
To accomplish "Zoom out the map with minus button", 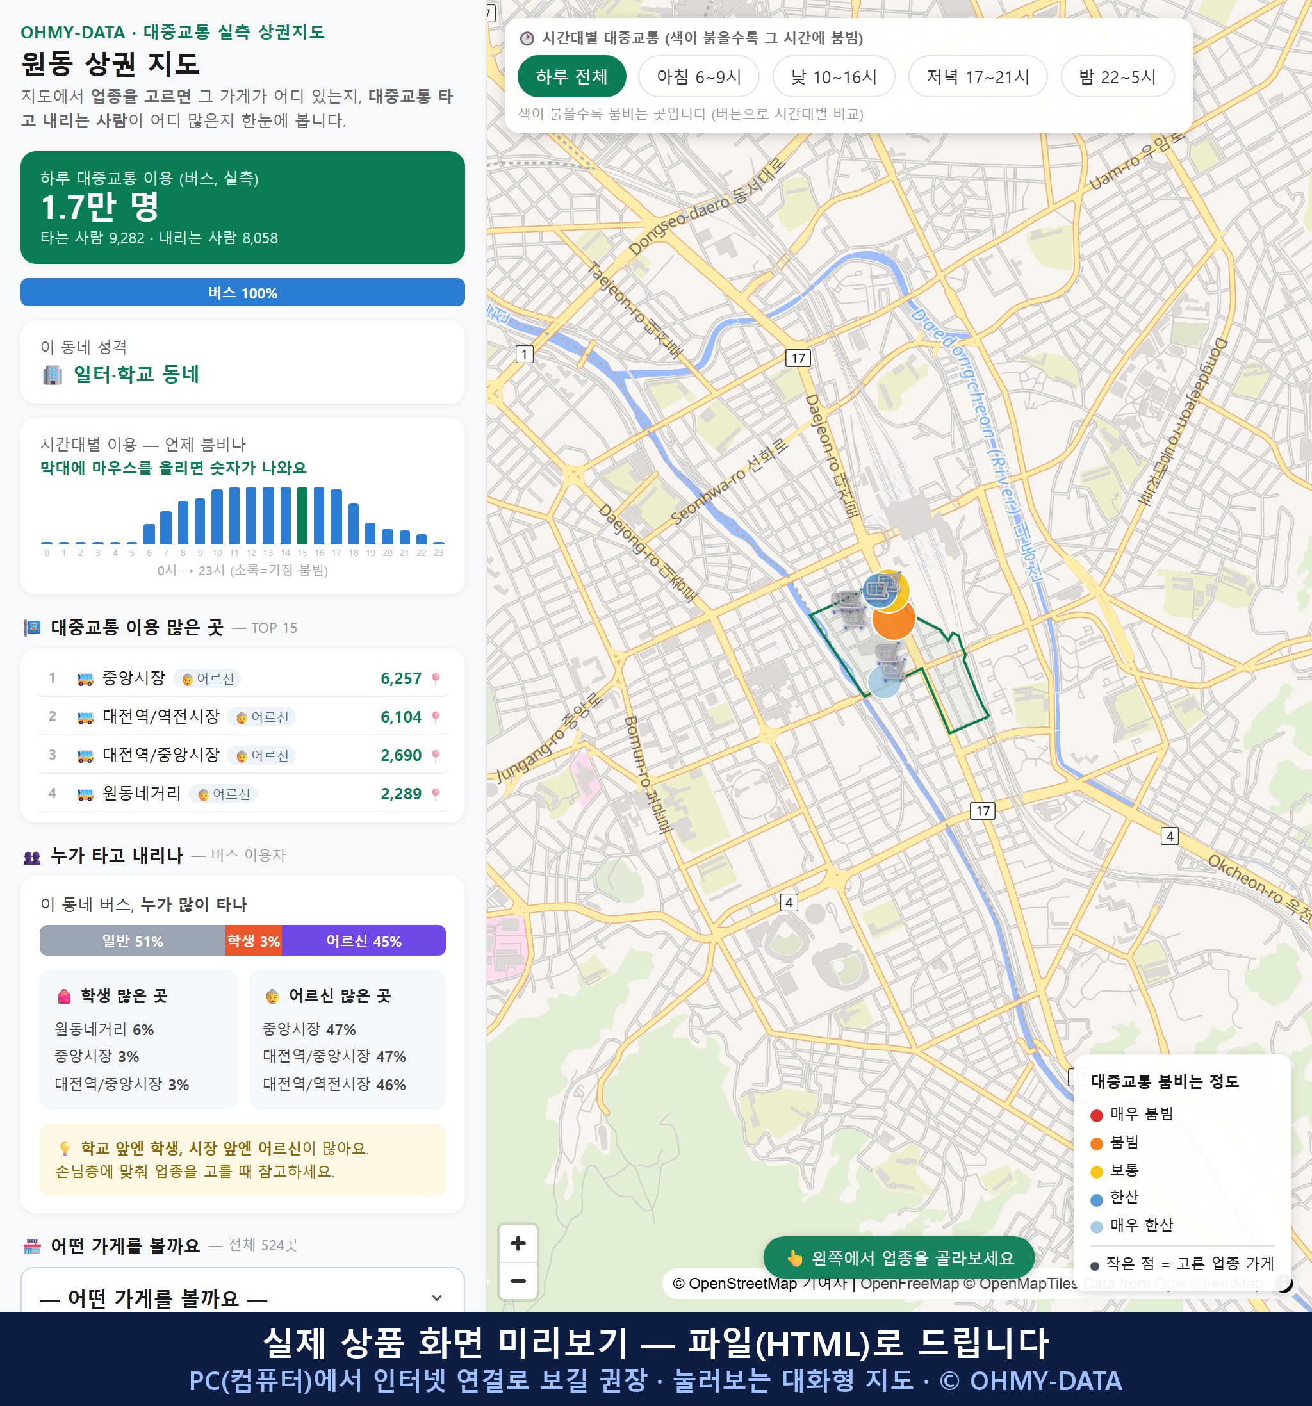I will click(x=518, y=1281).
